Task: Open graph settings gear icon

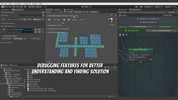Action: 123,35
